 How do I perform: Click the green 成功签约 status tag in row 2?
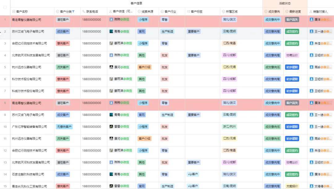coord(292,31)
